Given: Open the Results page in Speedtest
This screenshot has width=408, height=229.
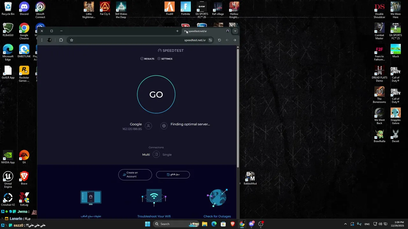Looking at the screenshot, I should tap(147, 59).
